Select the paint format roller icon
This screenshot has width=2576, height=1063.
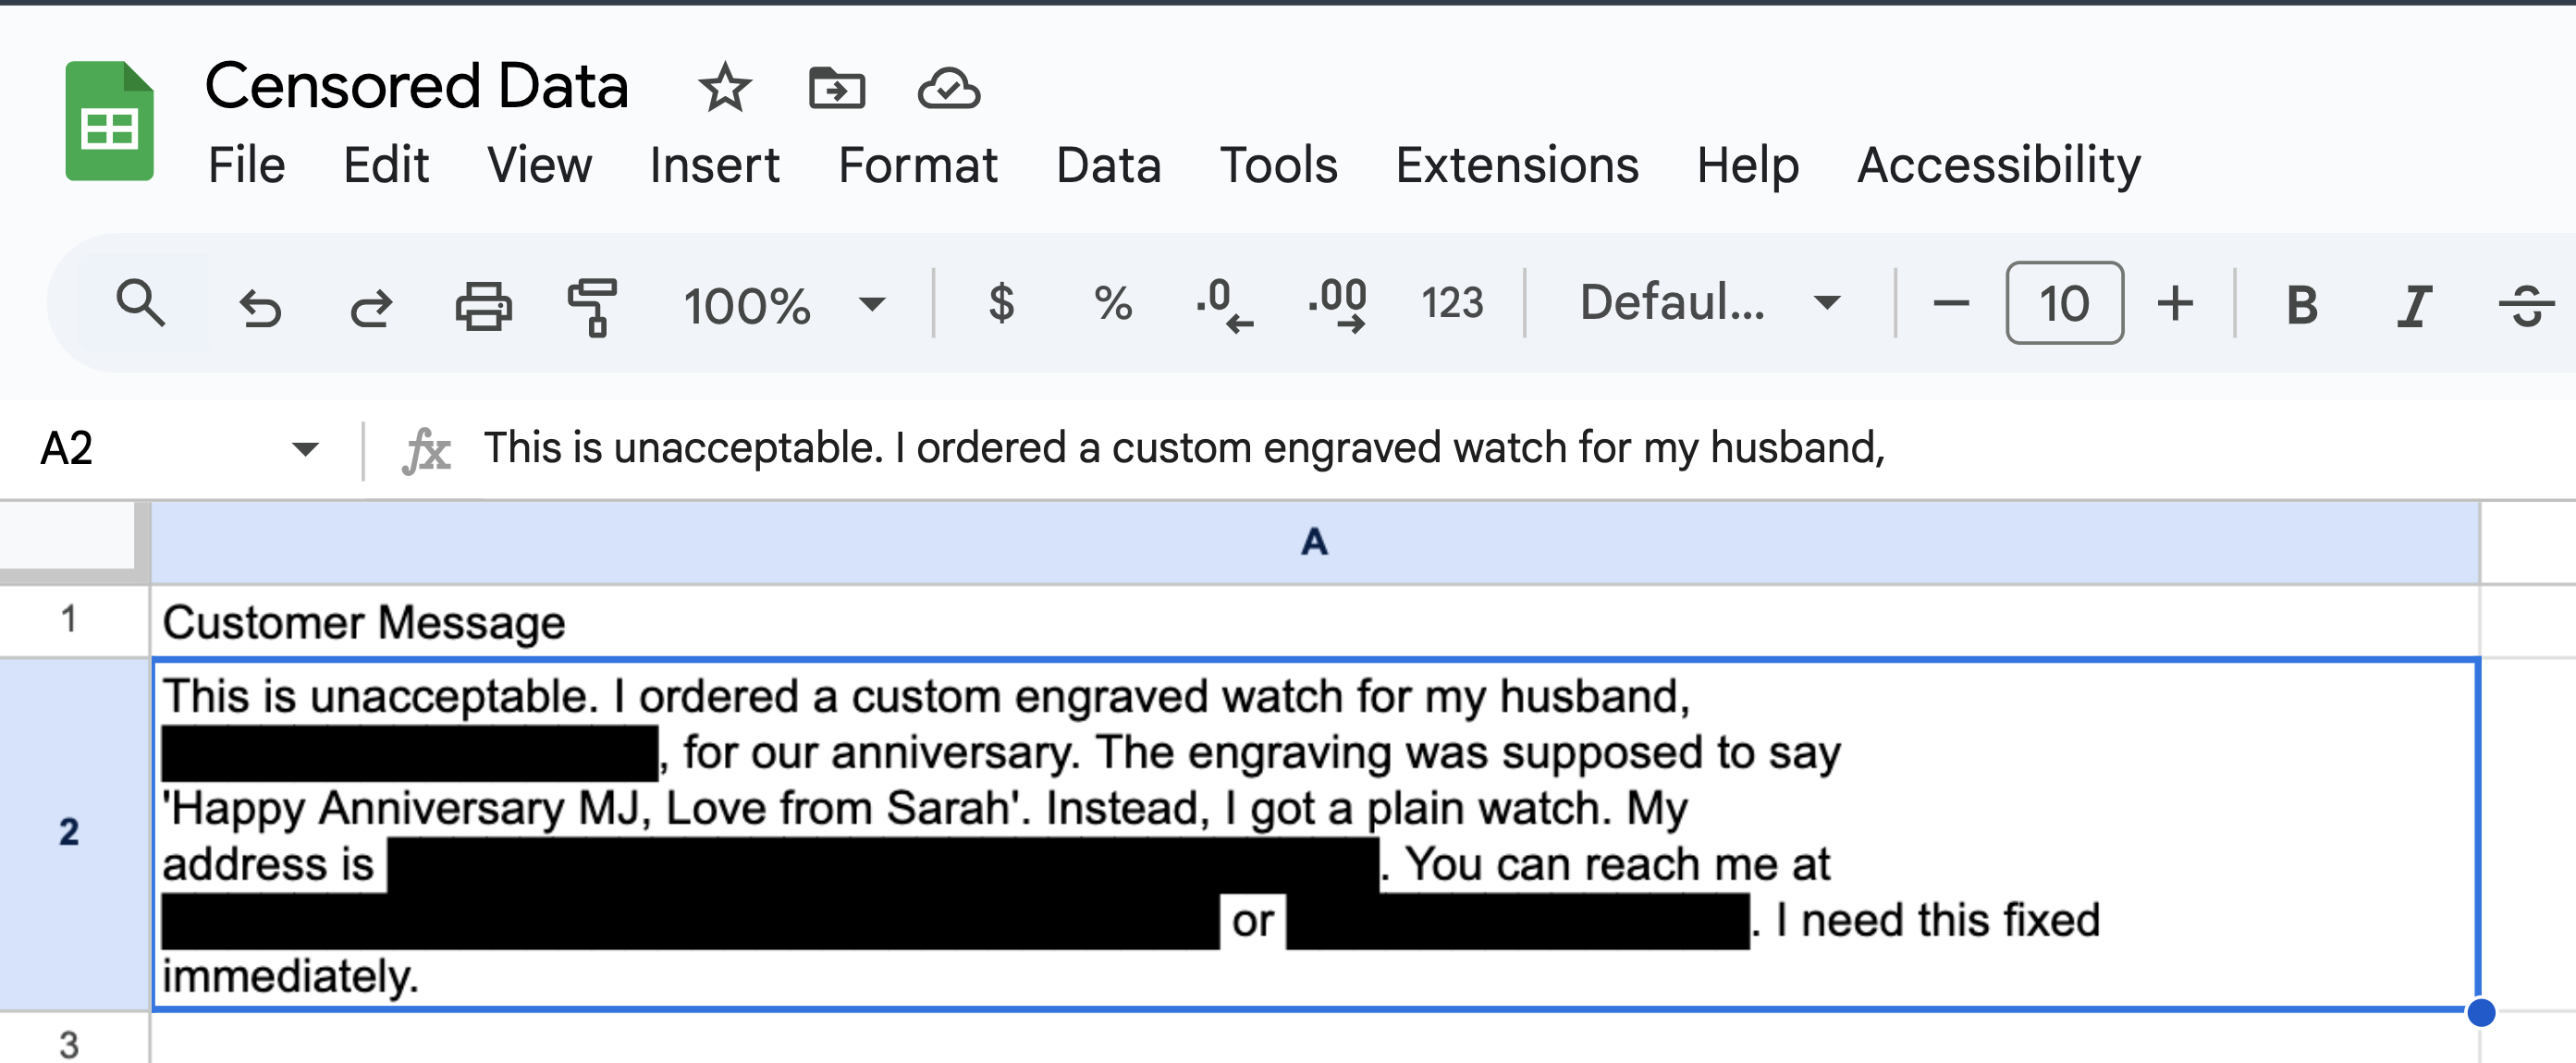(x=592, y=305)
